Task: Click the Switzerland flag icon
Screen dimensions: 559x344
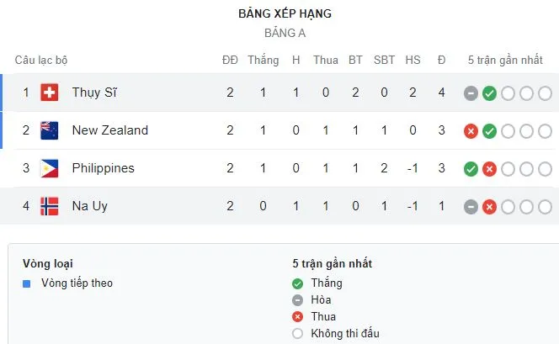Action: [49, 93]
